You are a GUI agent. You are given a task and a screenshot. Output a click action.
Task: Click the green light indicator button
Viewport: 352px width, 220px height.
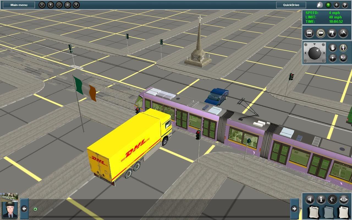click(328, 5)
